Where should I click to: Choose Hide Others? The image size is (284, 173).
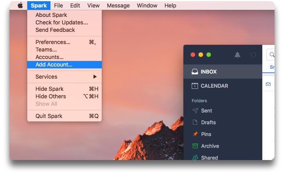[x=64, y=96]
